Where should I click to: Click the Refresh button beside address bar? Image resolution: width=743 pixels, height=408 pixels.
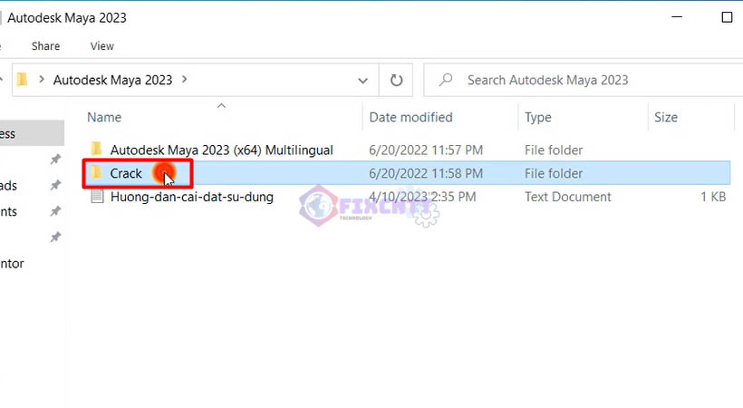click(x=396, y=80)
